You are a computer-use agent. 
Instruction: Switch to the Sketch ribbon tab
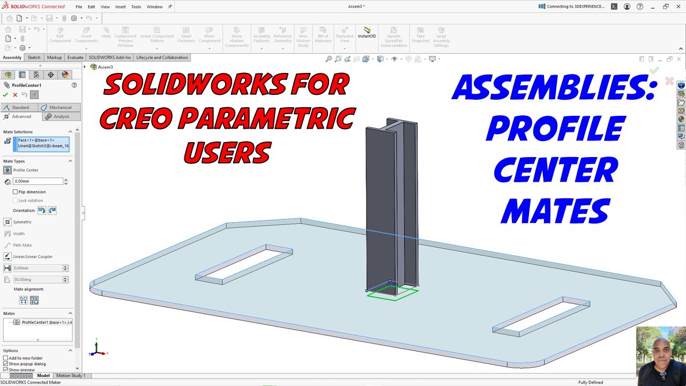(x=34, y=57)
